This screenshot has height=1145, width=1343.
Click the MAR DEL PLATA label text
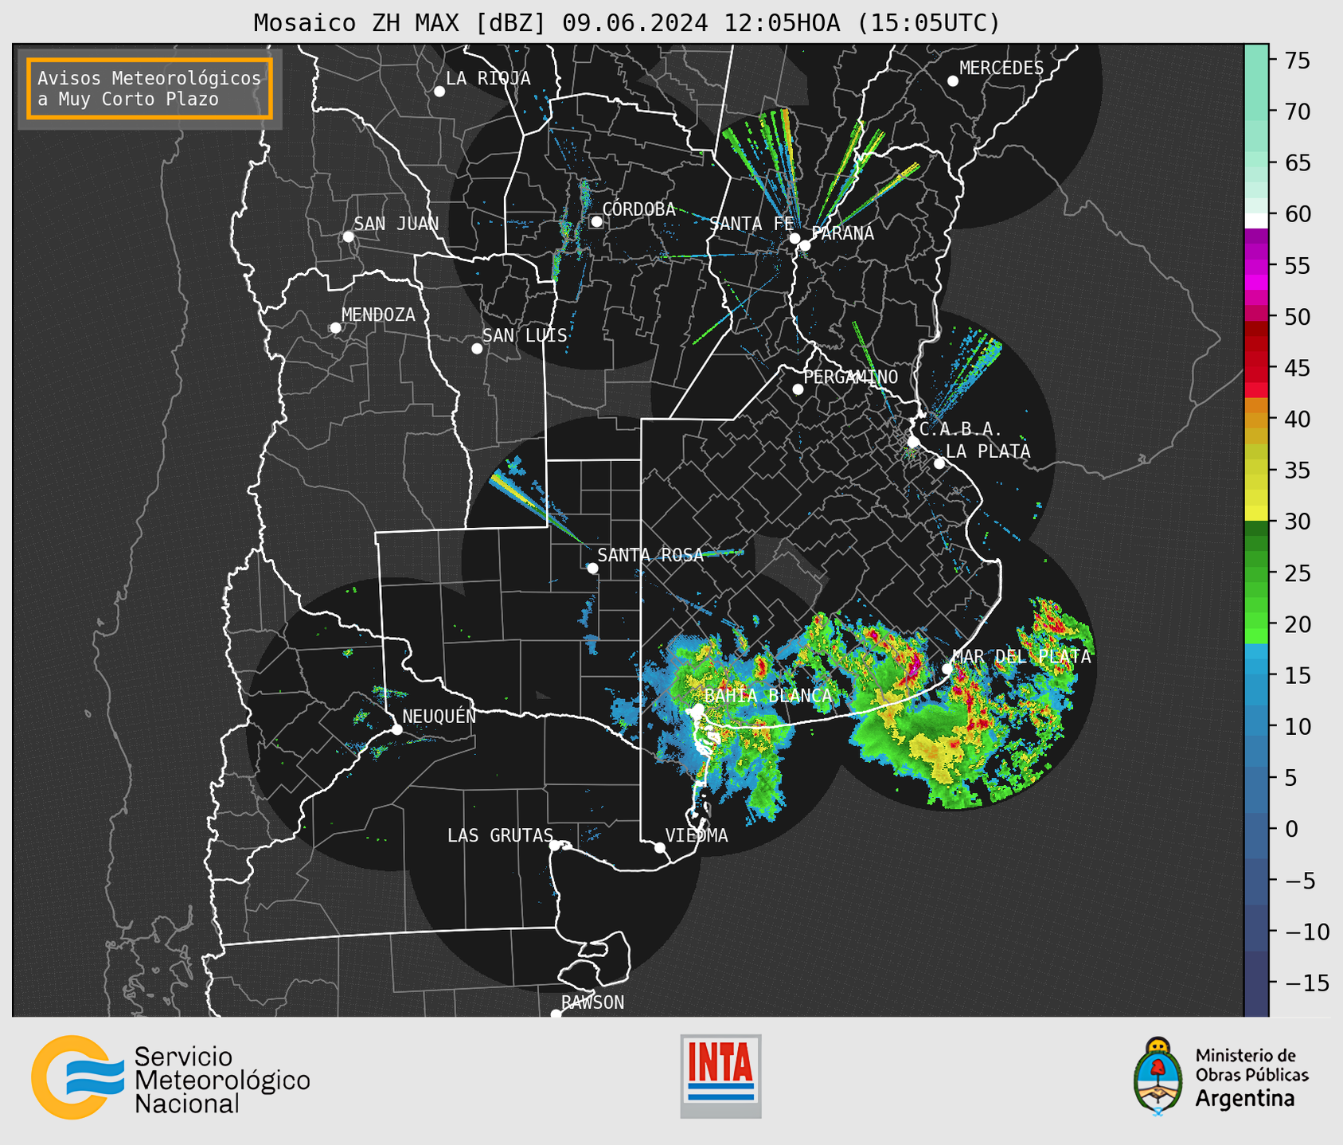tap(1021, 657)
